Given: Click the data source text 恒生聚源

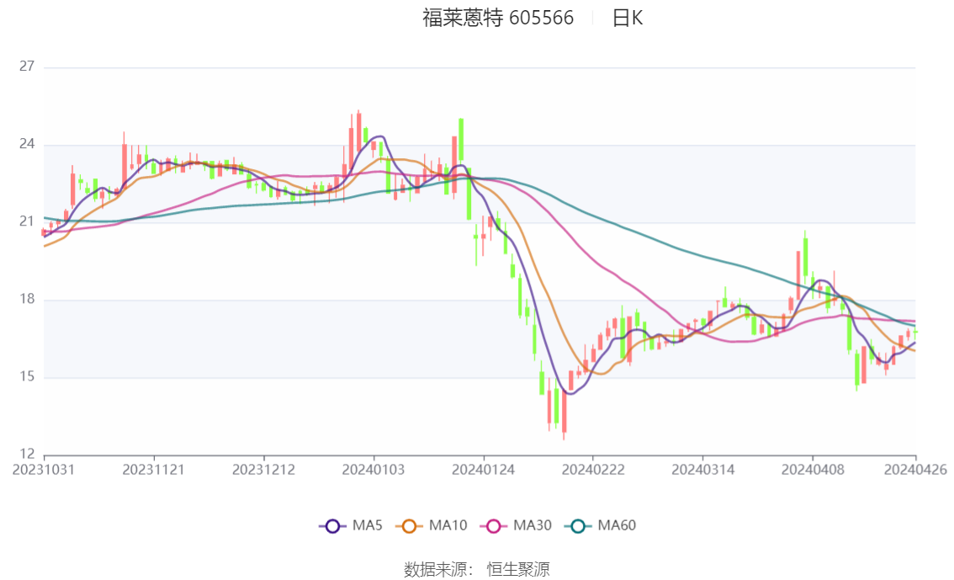Looking at the screenshot, I should coord(517,570).
